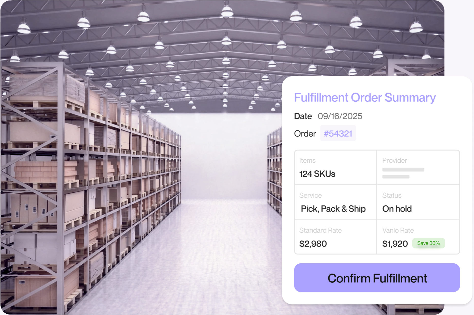474x315 pixels.
Task: Click the Vanlo Rate label
Action: [398, 230]
